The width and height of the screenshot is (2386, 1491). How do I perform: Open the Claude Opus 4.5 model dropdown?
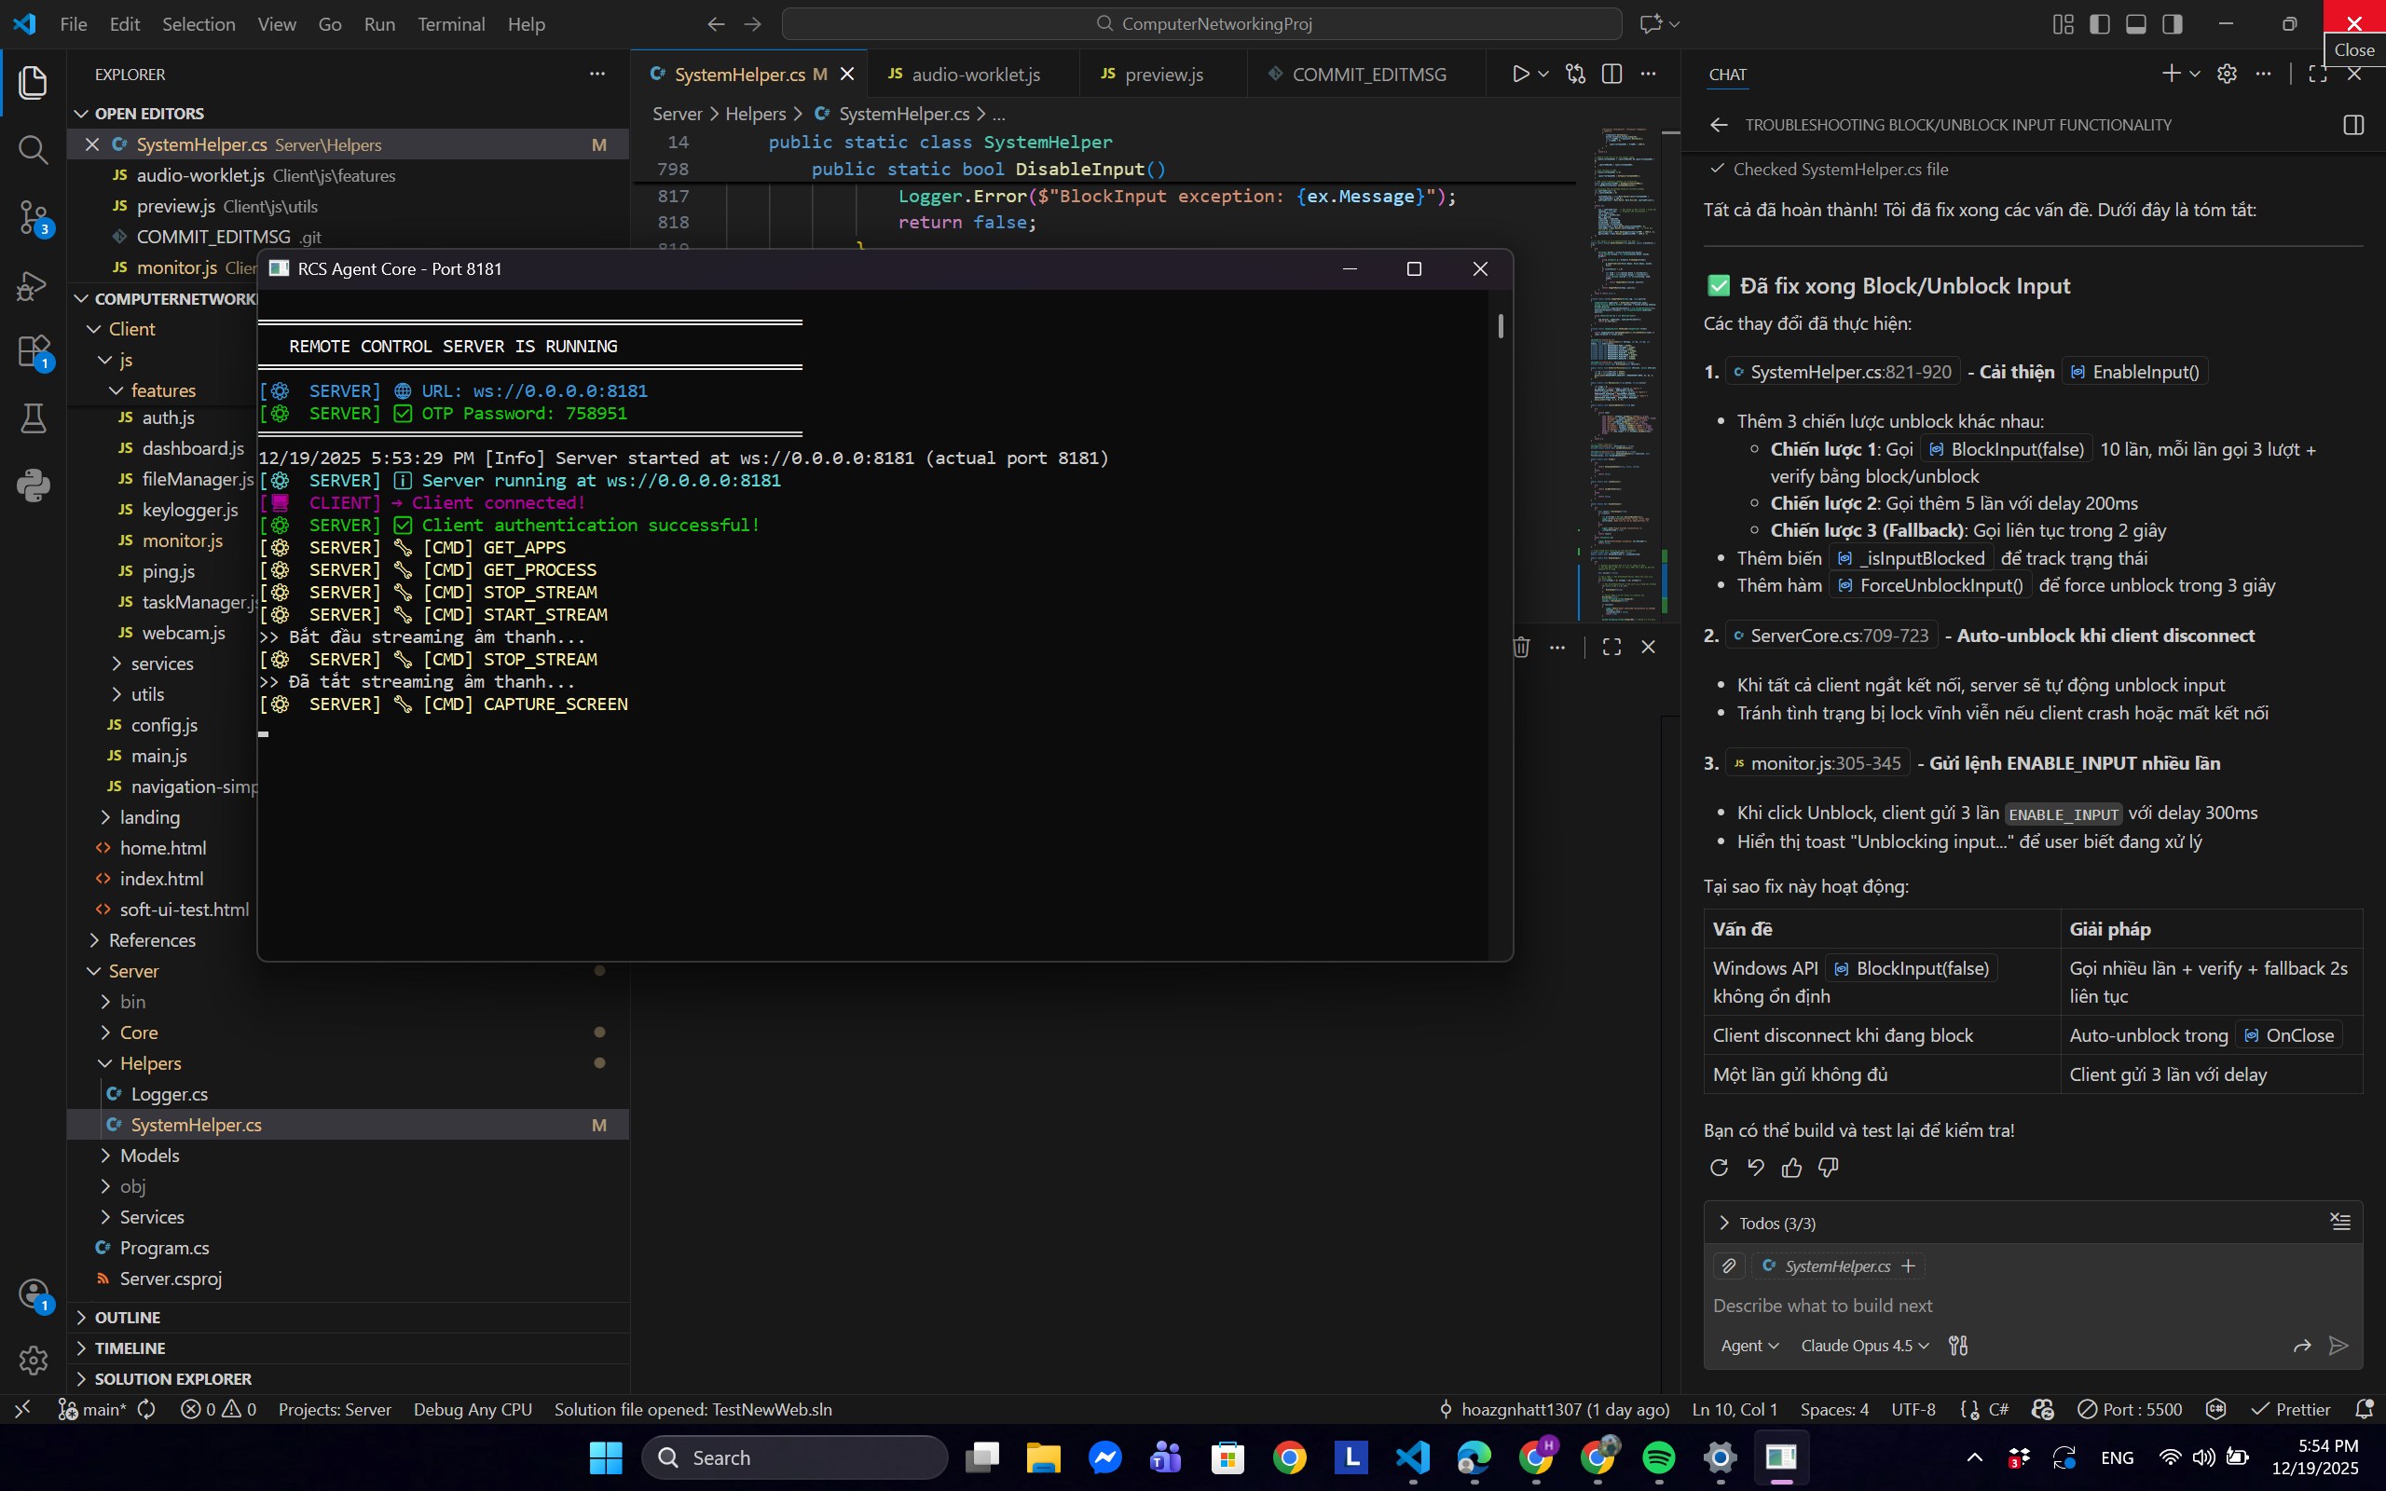click(1863, 1345)
